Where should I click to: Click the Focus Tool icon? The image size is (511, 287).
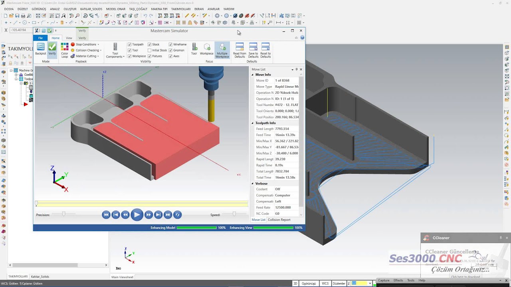pos(194,49)
